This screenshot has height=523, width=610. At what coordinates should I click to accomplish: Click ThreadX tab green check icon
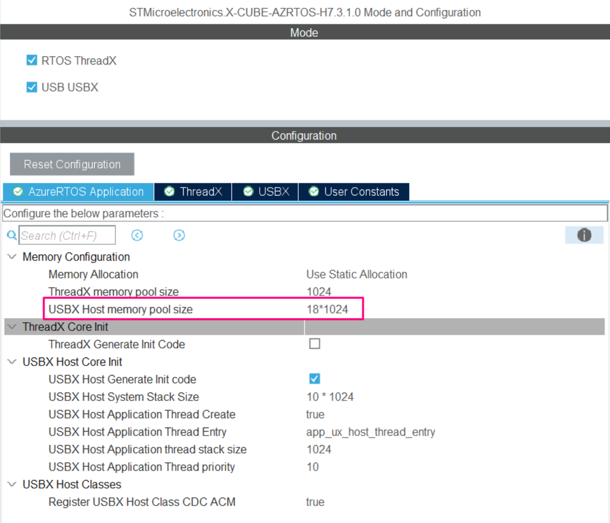169,191
